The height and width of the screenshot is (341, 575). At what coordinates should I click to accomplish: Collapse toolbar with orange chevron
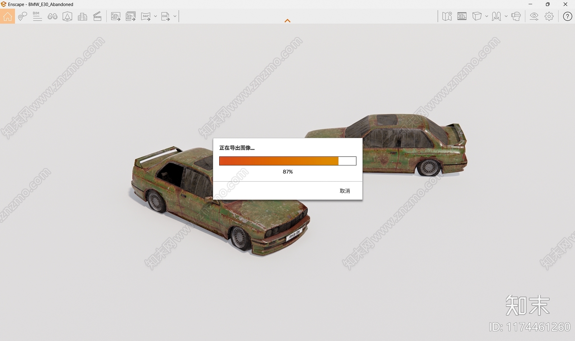(x=287, y=21)
